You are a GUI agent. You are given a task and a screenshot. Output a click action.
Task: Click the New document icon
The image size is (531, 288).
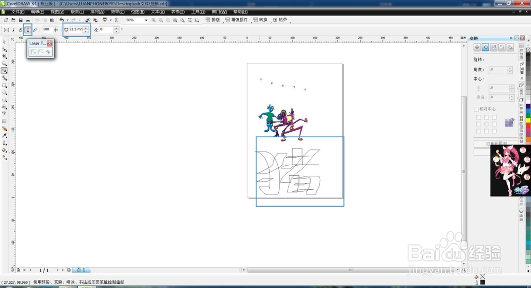6,20
